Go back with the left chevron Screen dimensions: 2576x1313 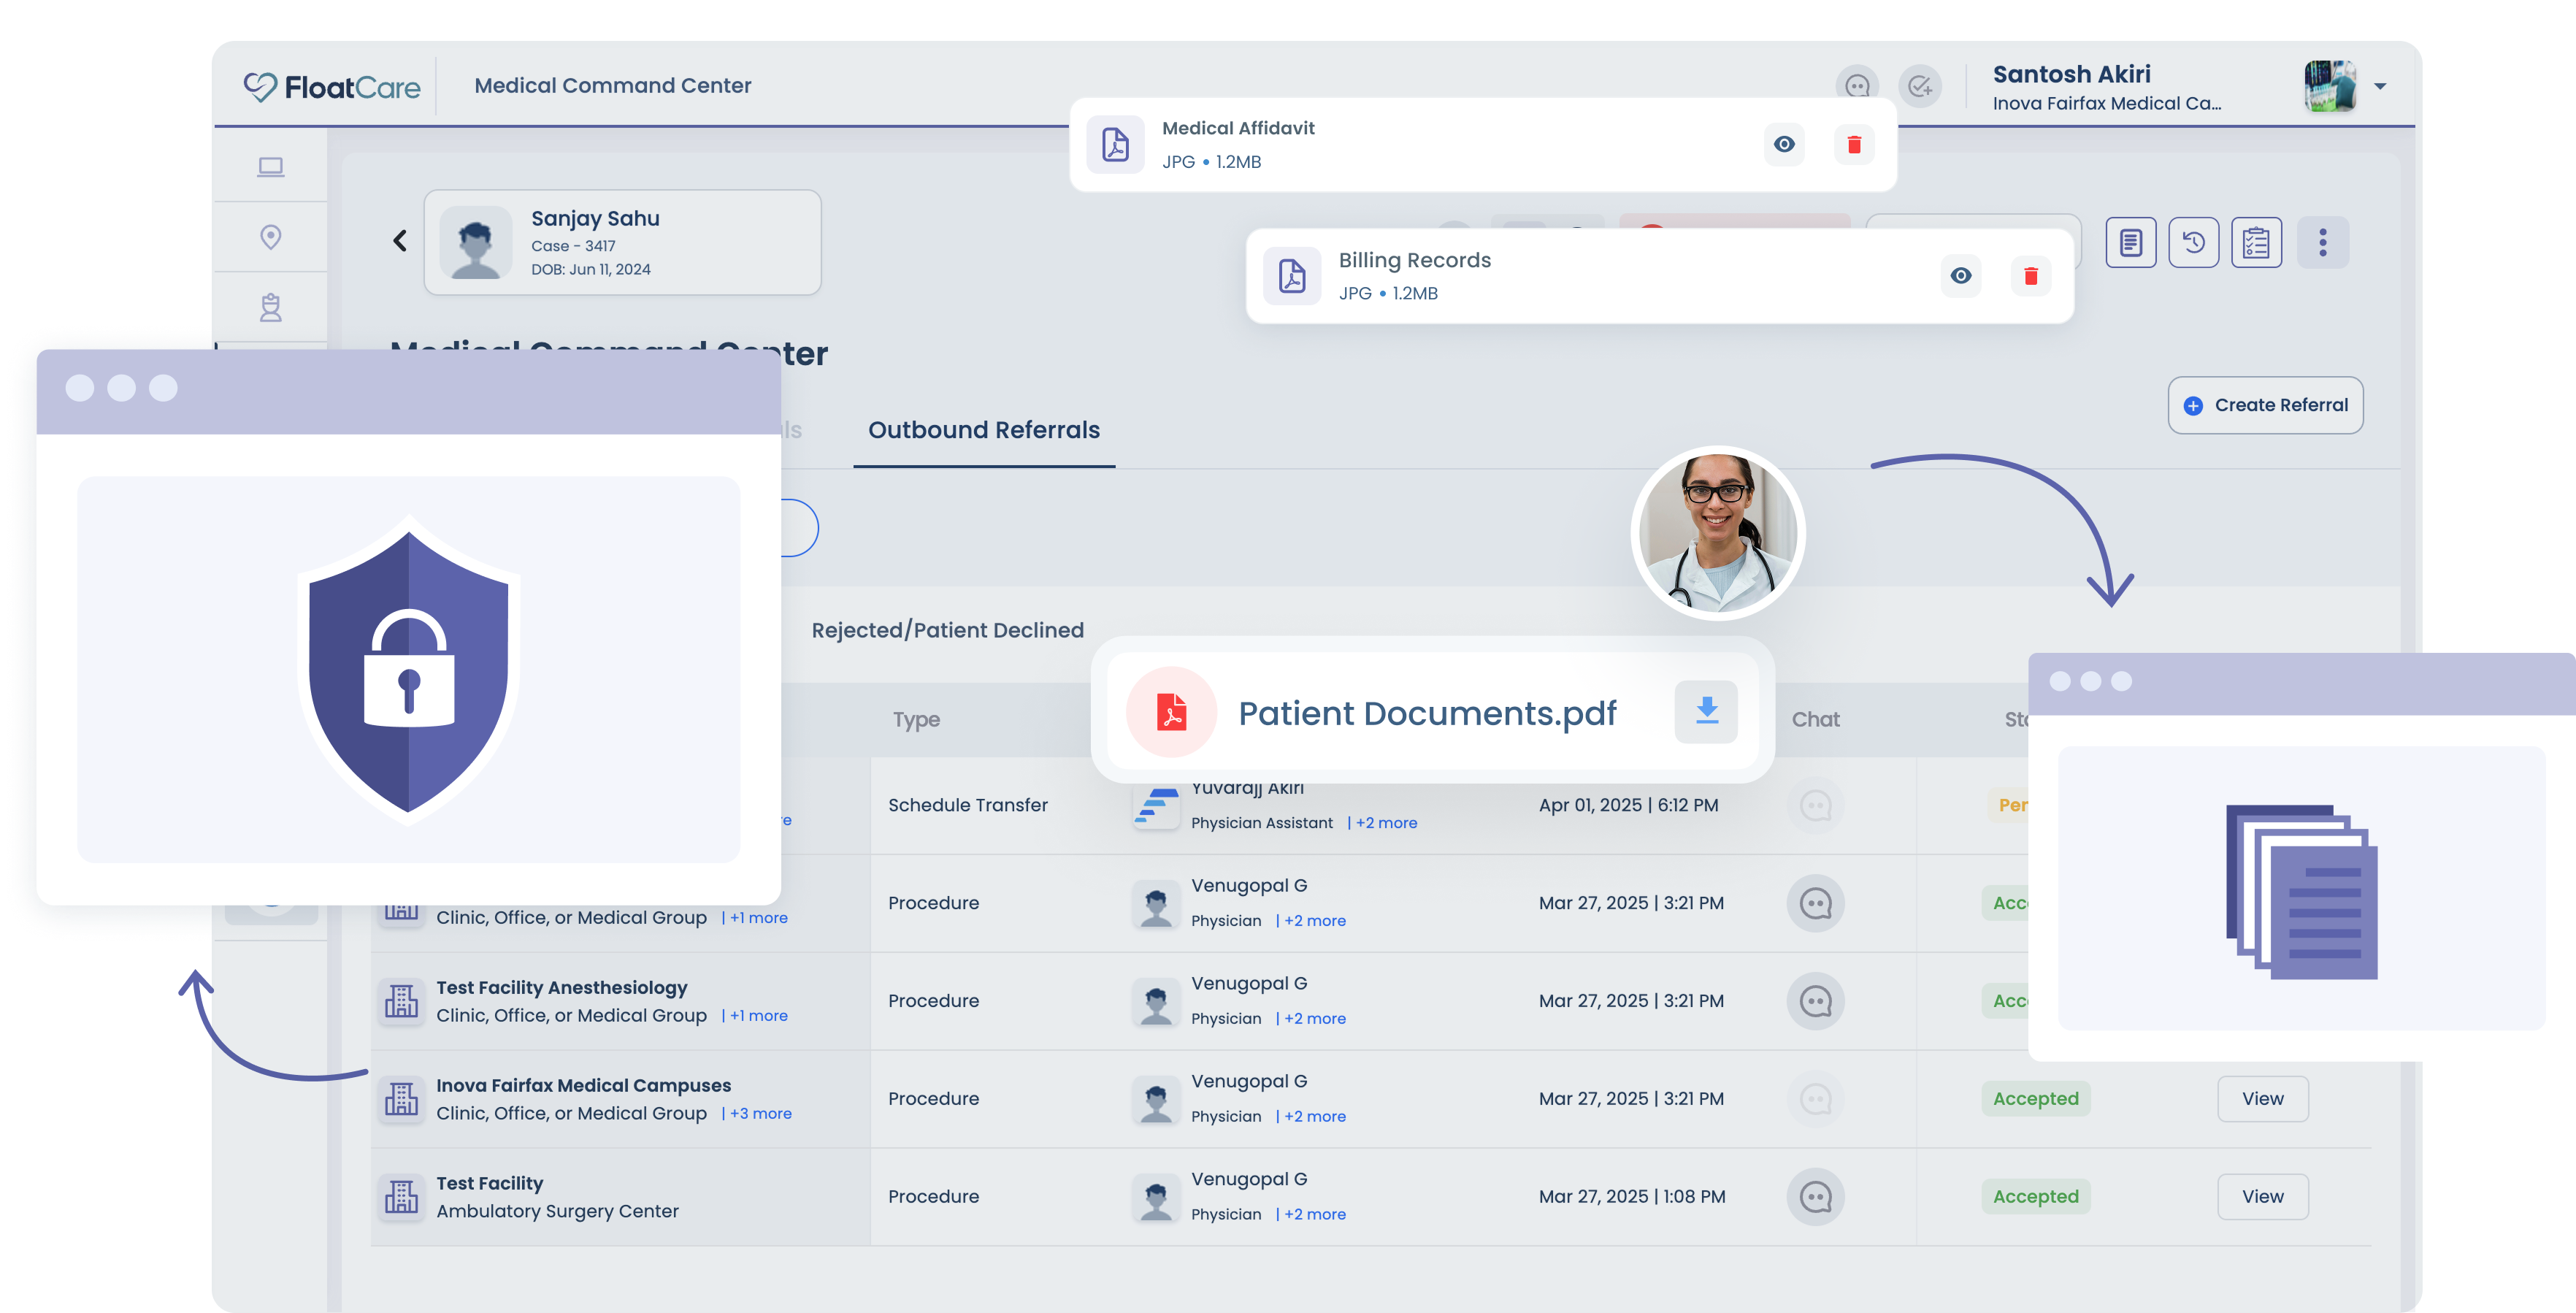point(399,240)
